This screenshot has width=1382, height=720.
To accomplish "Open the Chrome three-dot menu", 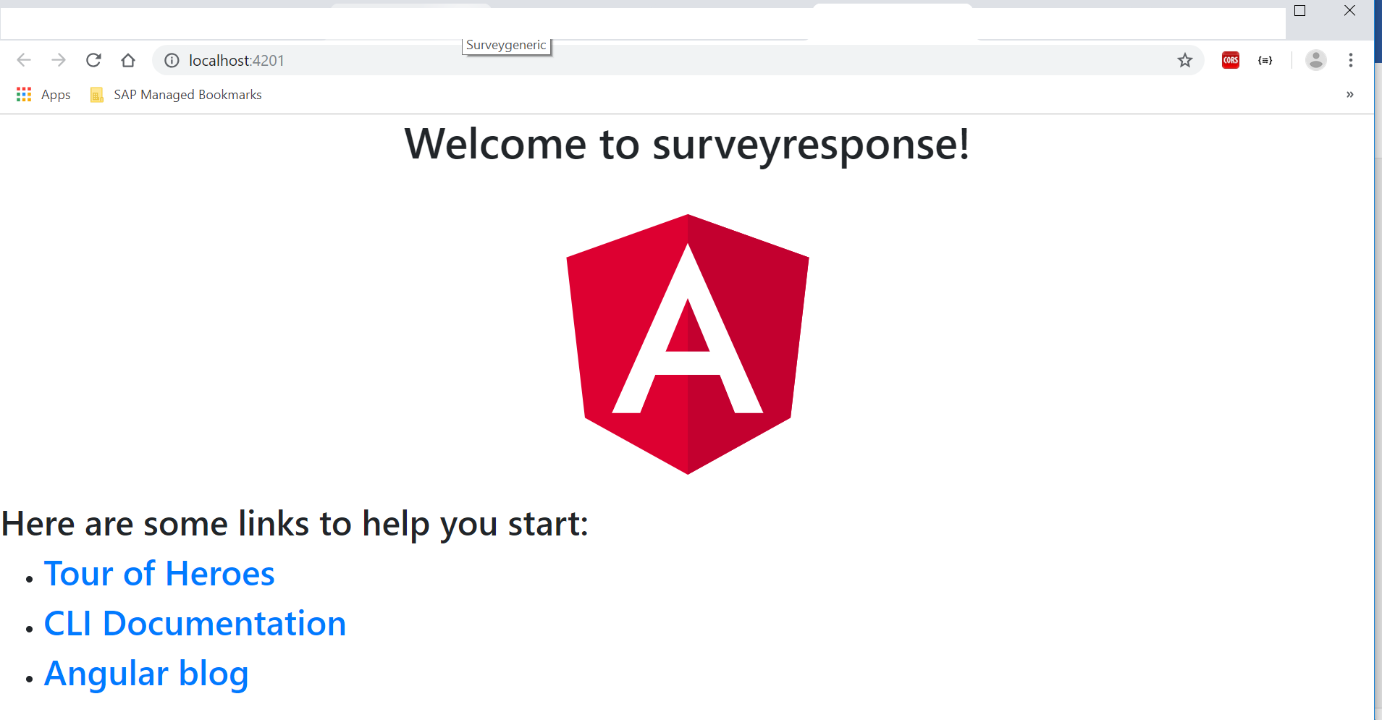I will [x=1350, y=60].
